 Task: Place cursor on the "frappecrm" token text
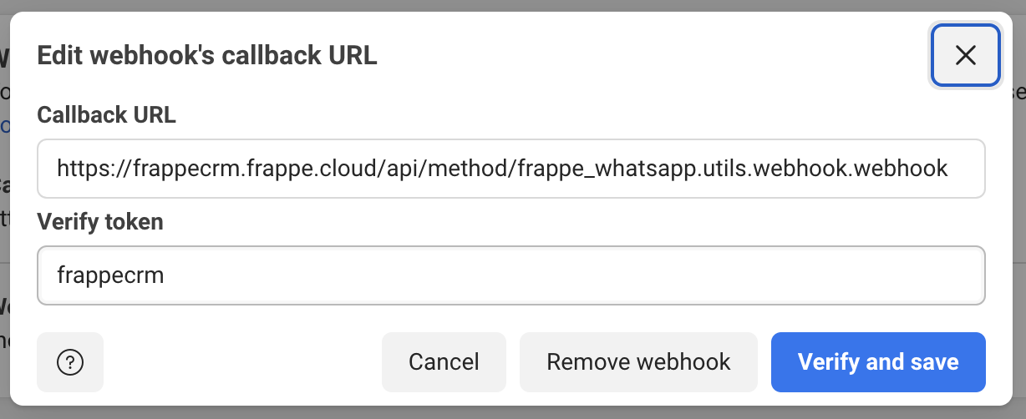110,275
